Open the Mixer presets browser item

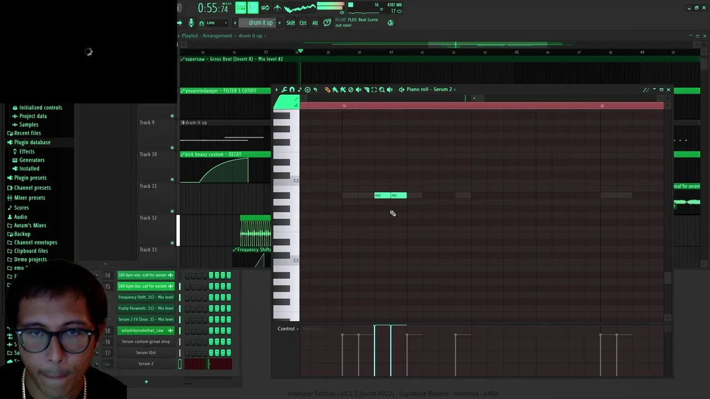pos(29,198)
